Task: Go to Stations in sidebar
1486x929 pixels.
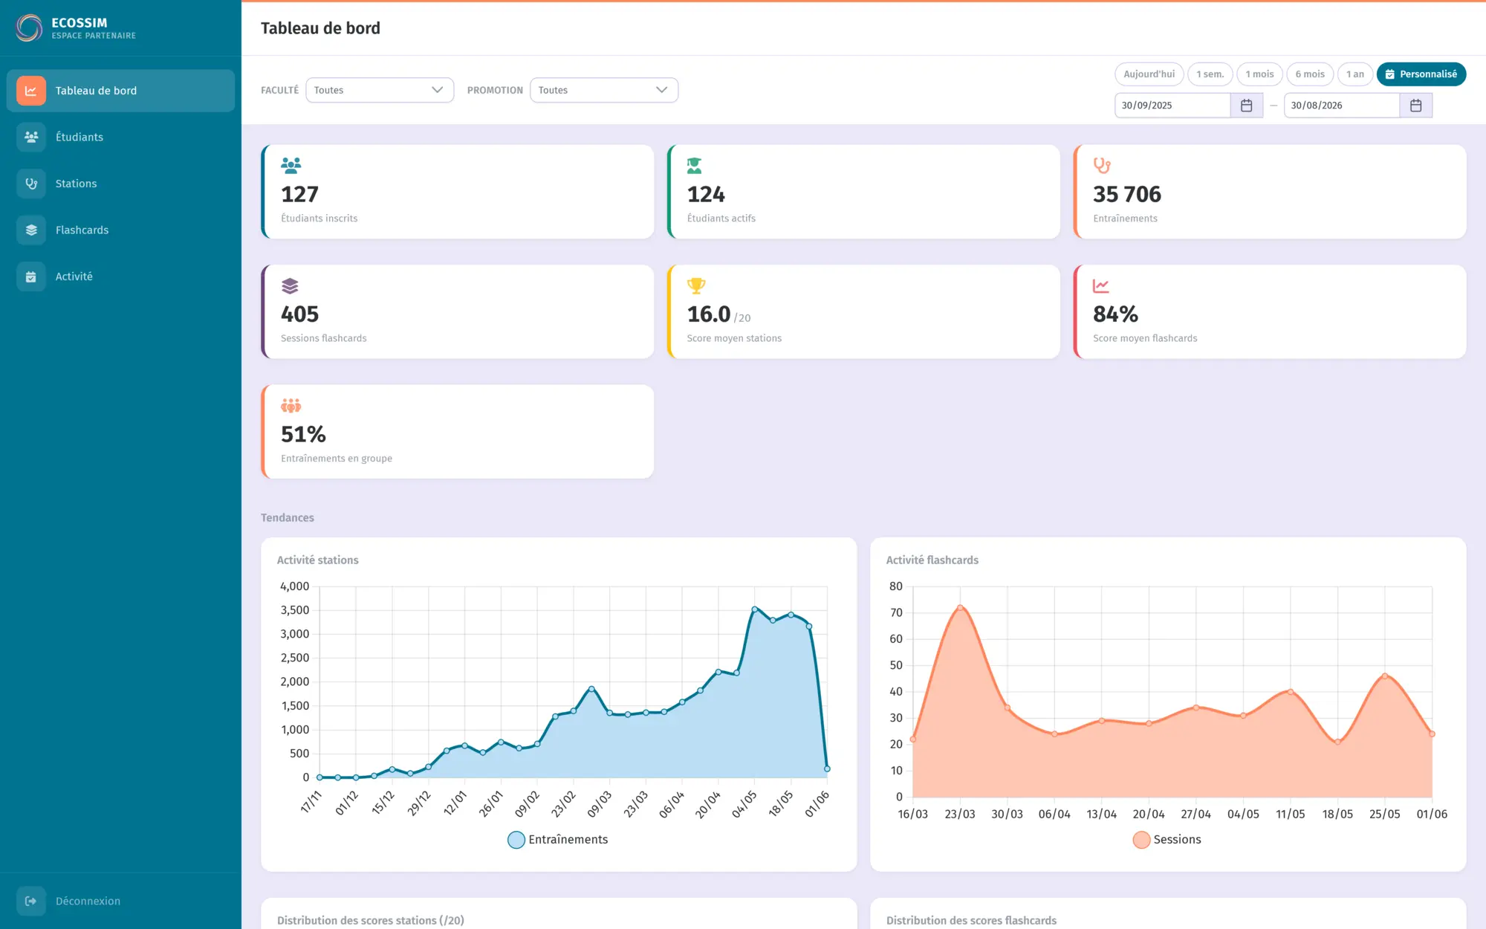Action: click(120, 184)
